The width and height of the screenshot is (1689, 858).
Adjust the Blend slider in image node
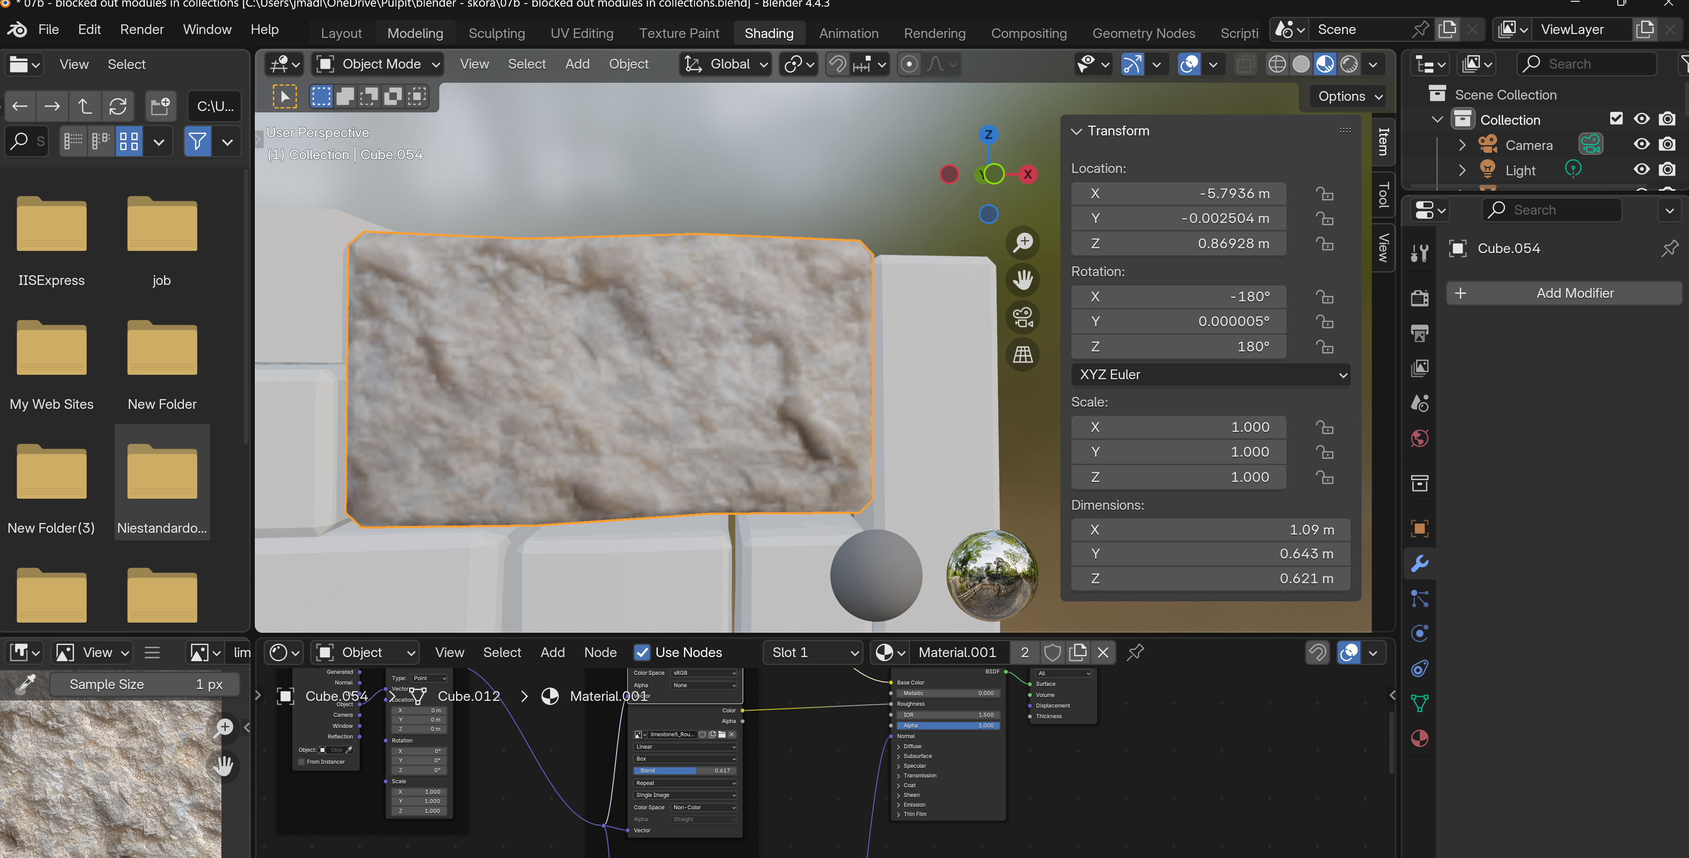tap(684, 771)
